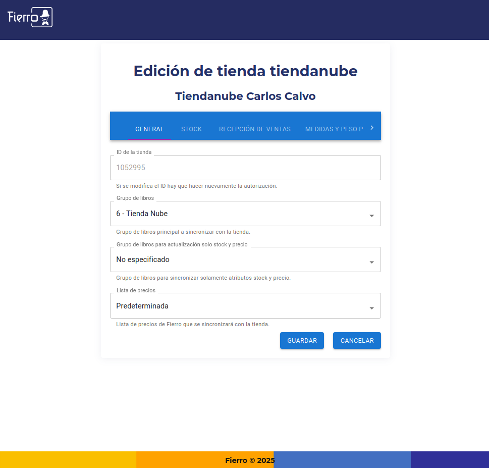This screenshot has height=468, width=489.
Task: Open the General tab
Action: (149, 129)
